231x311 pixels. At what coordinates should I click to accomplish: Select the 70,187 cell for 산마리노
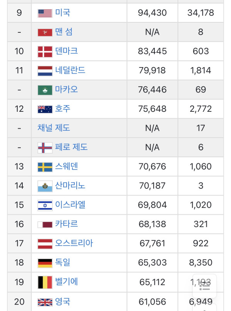click(x=152, y=186)
